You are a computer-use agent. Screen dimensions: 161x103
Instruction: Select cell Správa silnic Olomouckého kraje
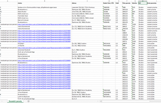point(45,8)
